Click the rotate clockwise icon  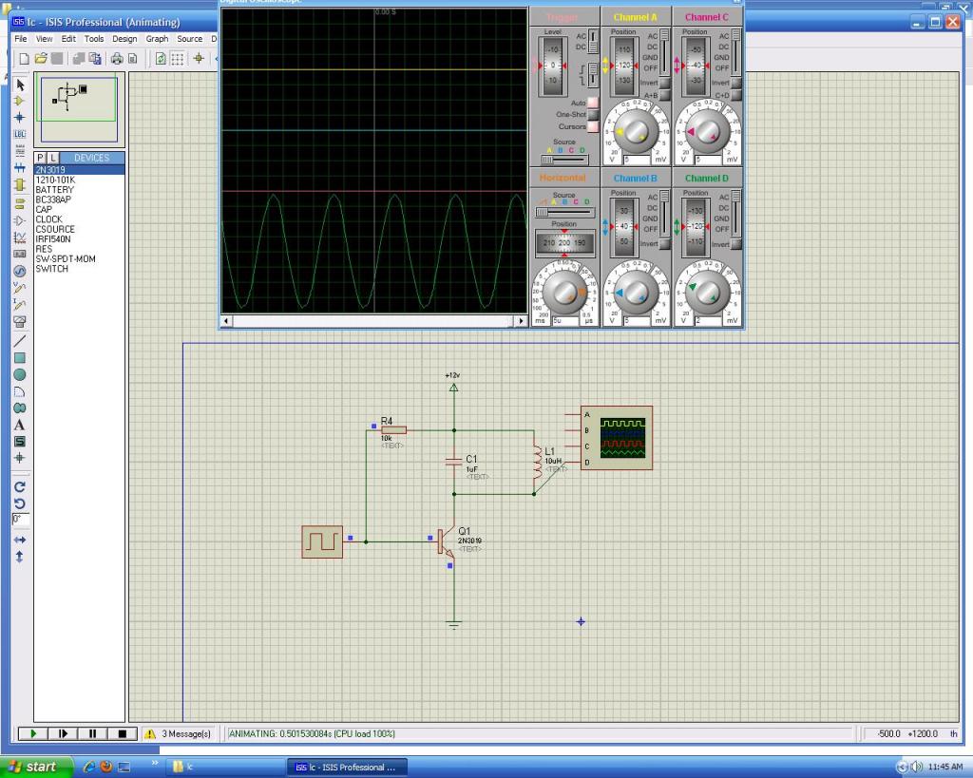coord(19,486)
